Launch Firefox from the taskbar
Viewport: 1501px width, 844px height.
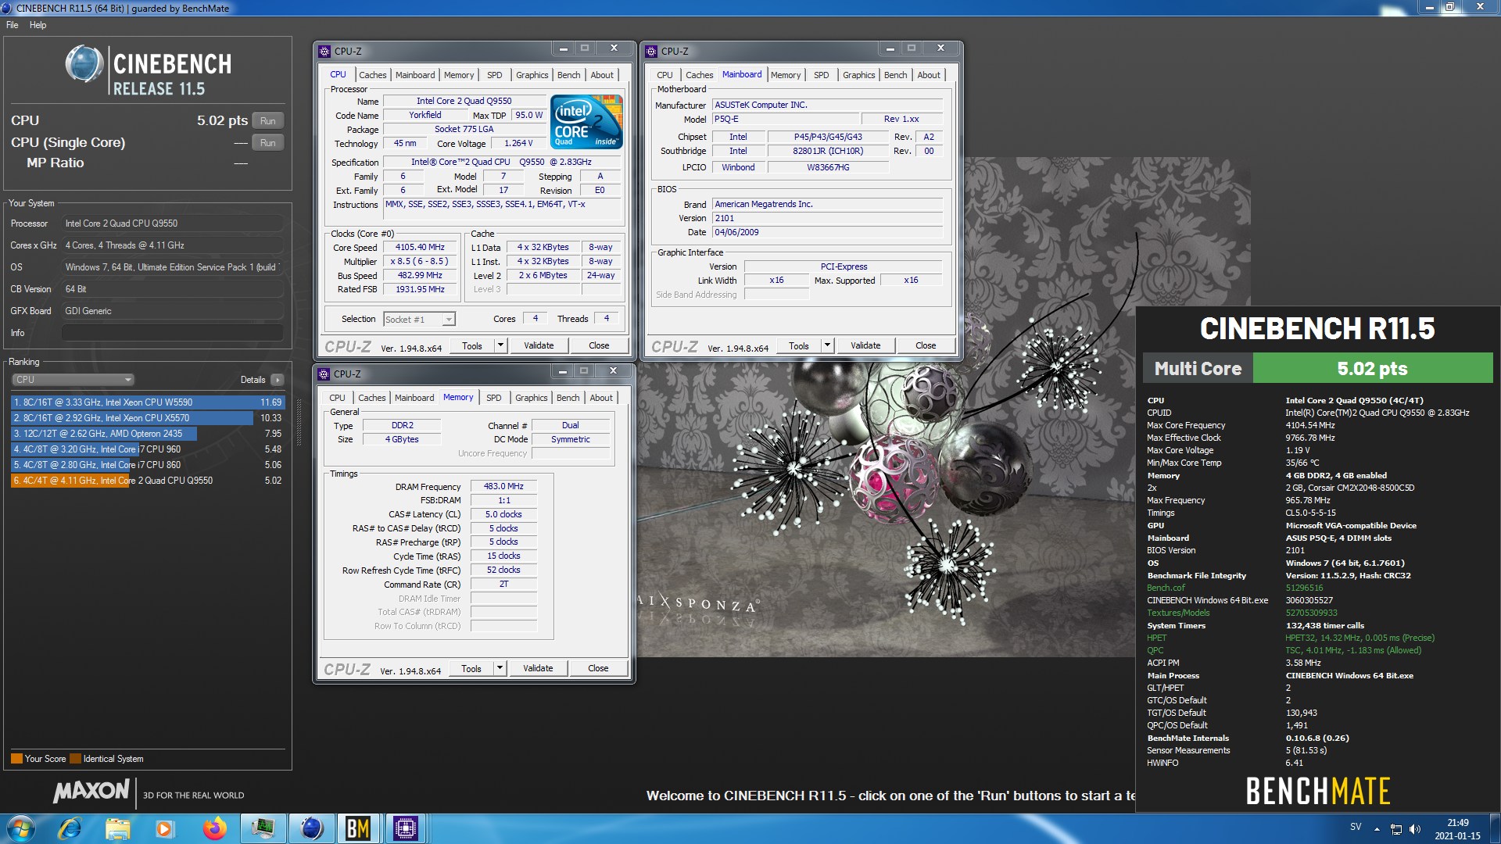[x=214, y=828]
